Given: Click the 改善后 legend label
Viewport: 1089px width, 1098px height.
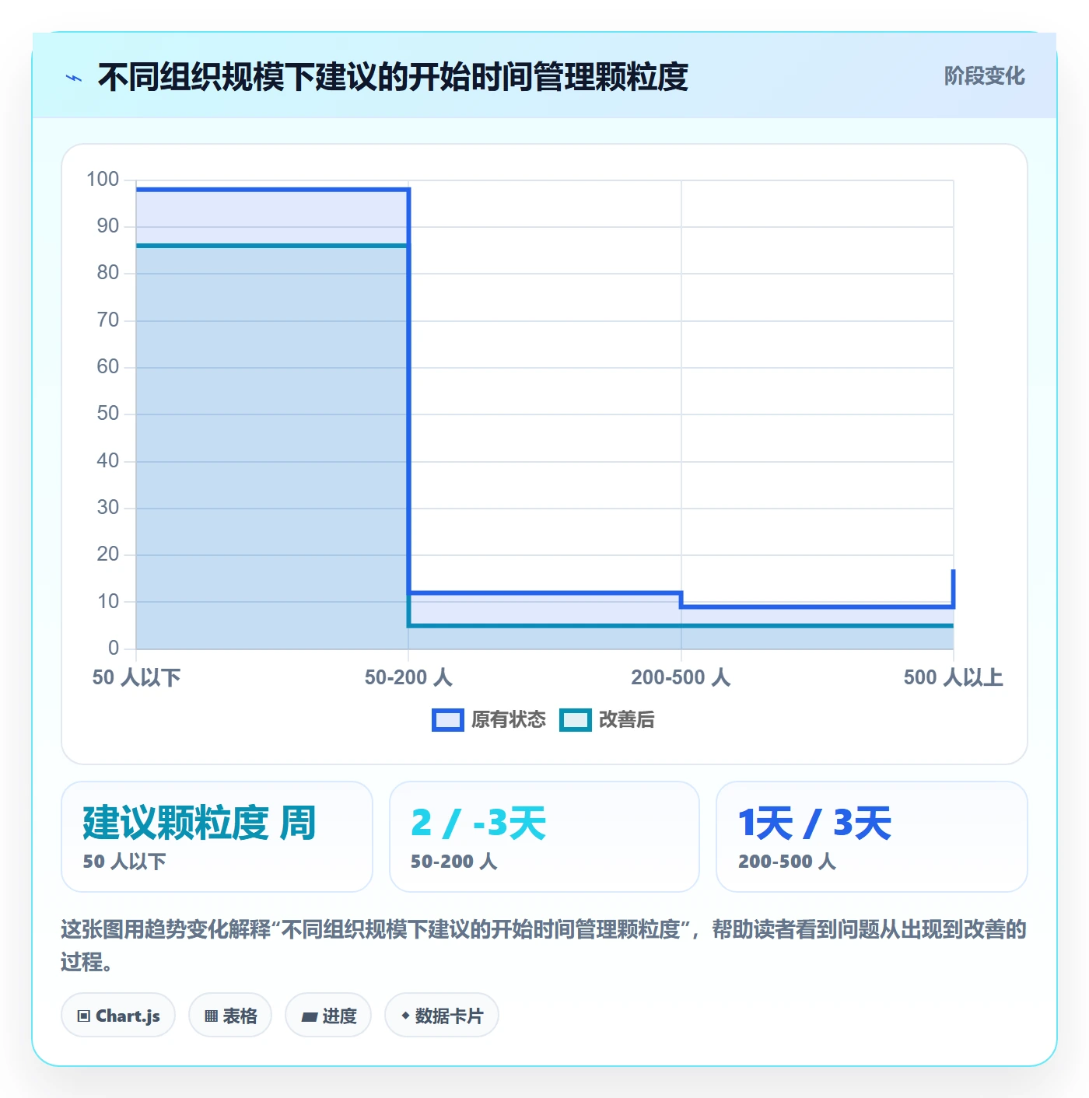Looking at the screenshot, I should click(x=626, y=720).
